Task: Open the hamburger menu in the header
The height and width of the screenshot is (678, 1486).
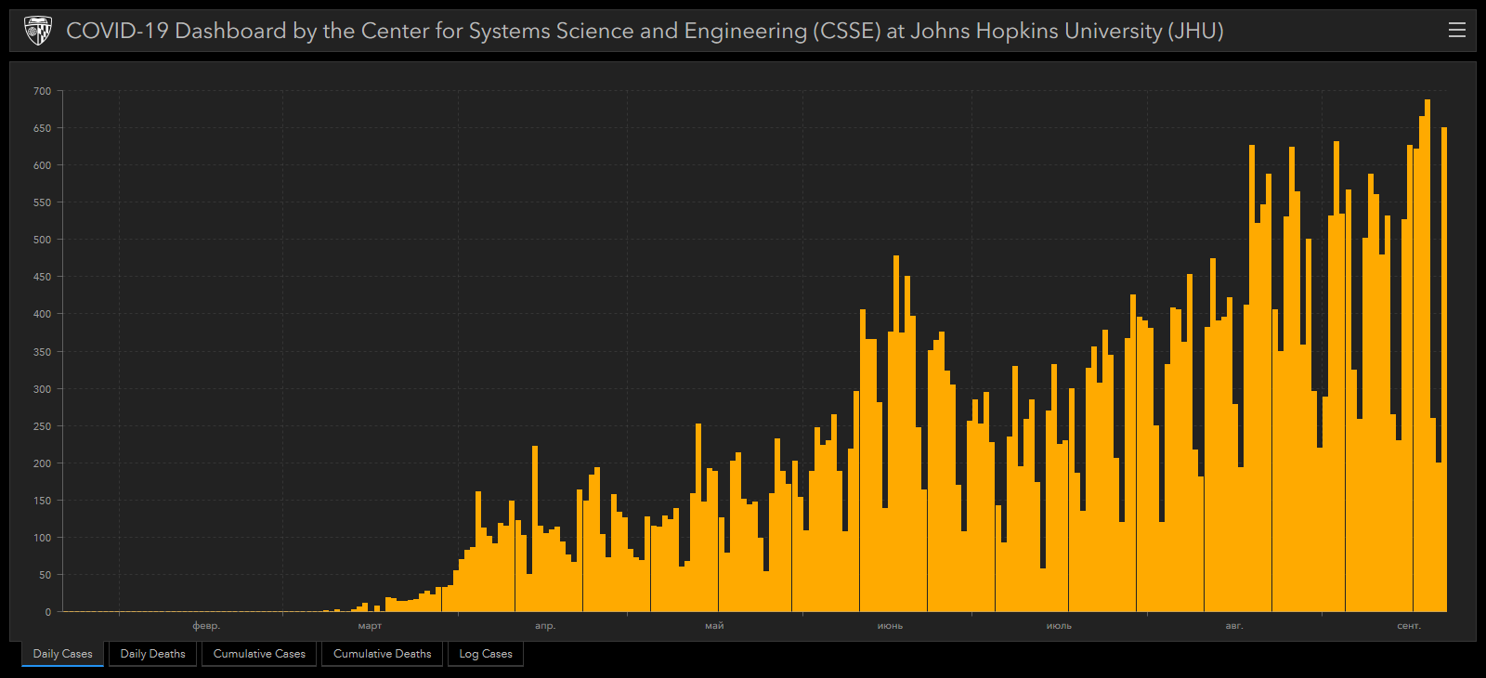Action: (1456, 31)
